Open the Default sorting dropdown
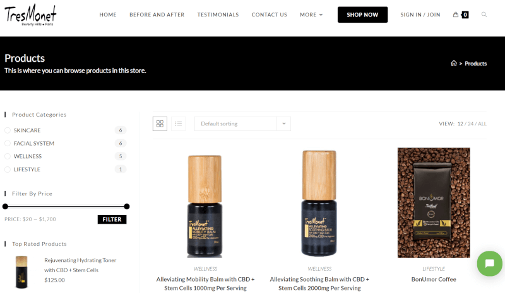The image size is (505, 293). pyautogui.click(x=242, y=124)
